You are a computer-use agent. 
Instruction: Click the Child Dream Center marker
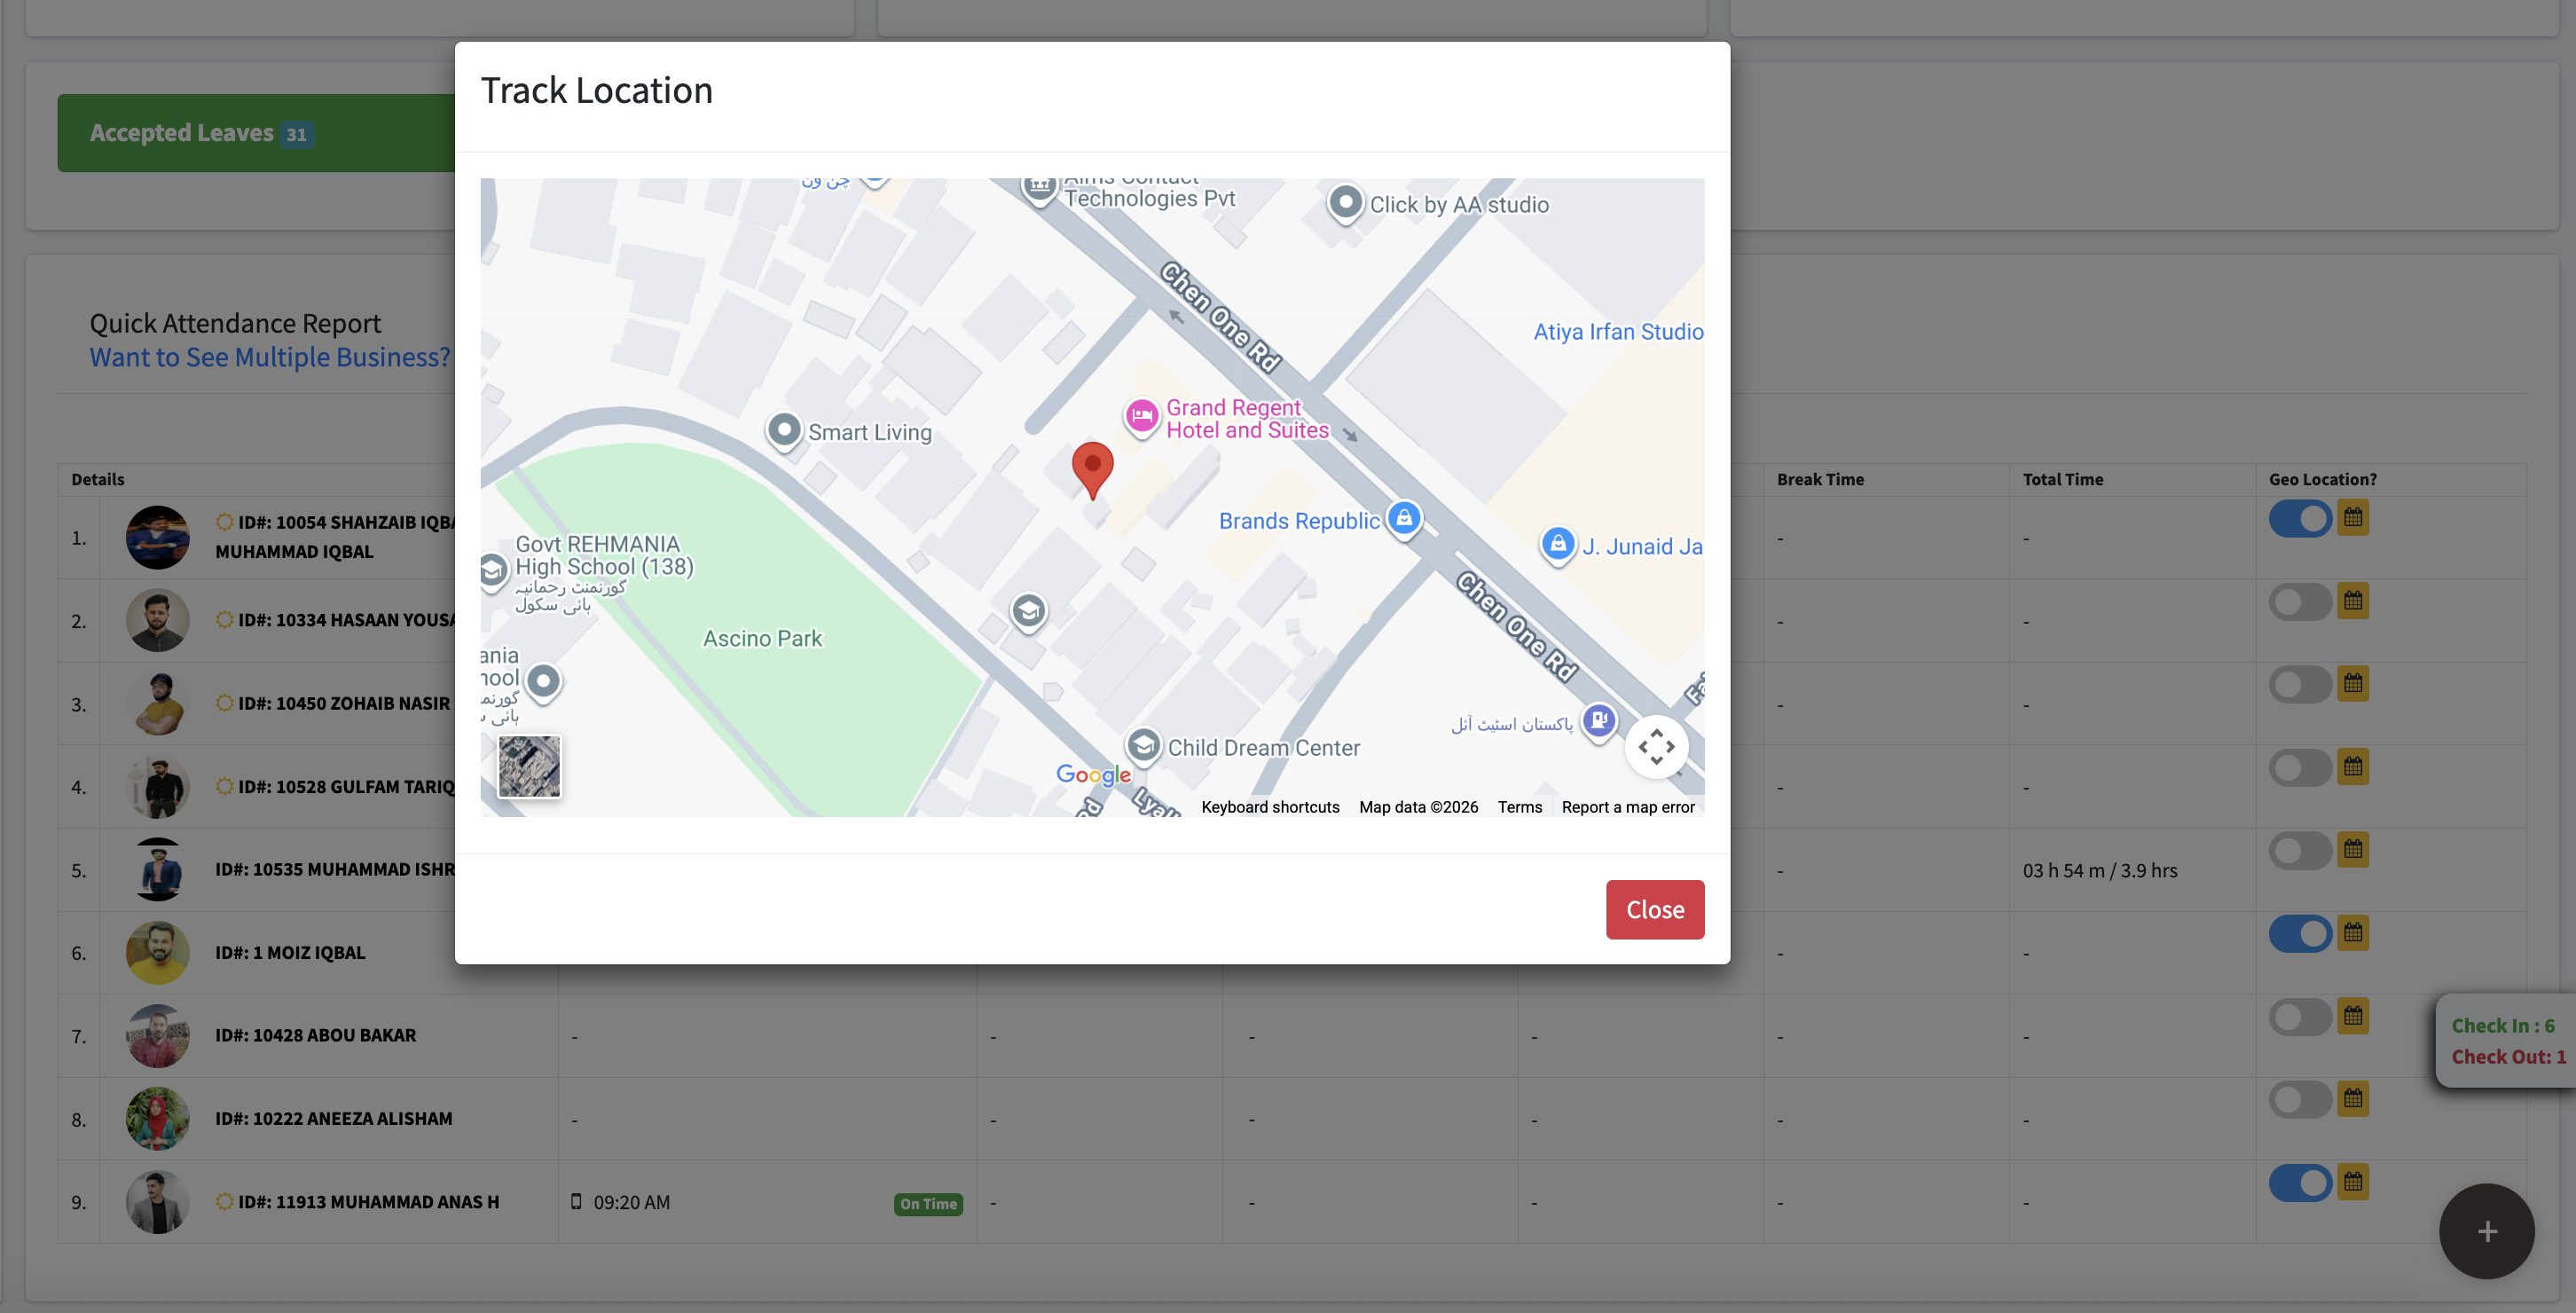click(1143, 745)
